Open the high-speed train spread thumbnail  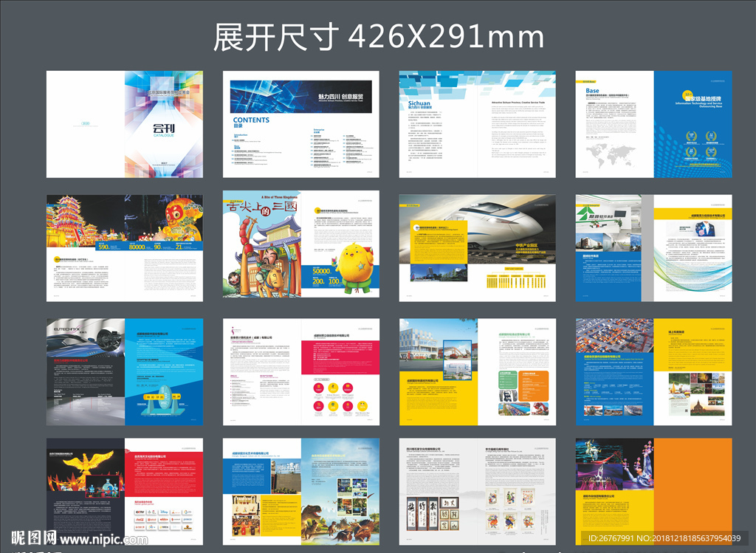pyautogui.click(x=478, y=248)
